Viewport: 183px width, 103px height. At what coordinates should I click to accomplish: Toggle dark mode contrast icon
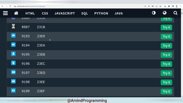[x=154, y=13]
